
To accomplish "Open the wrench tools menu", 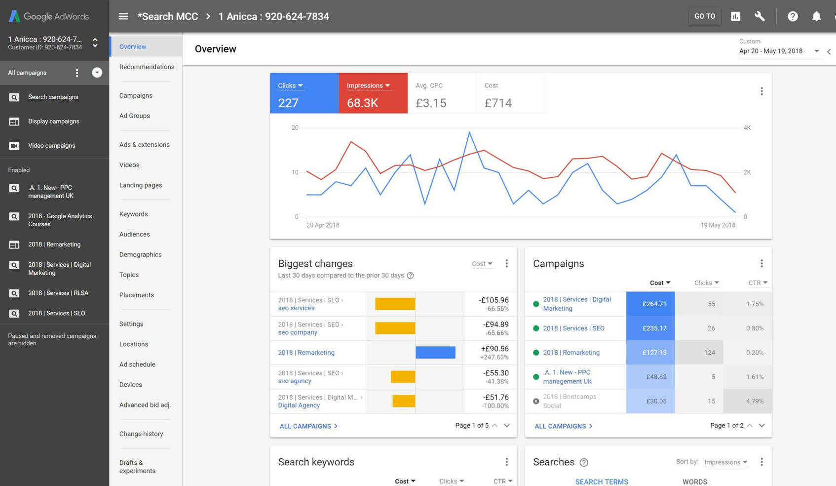I will [x=760, y=16].
